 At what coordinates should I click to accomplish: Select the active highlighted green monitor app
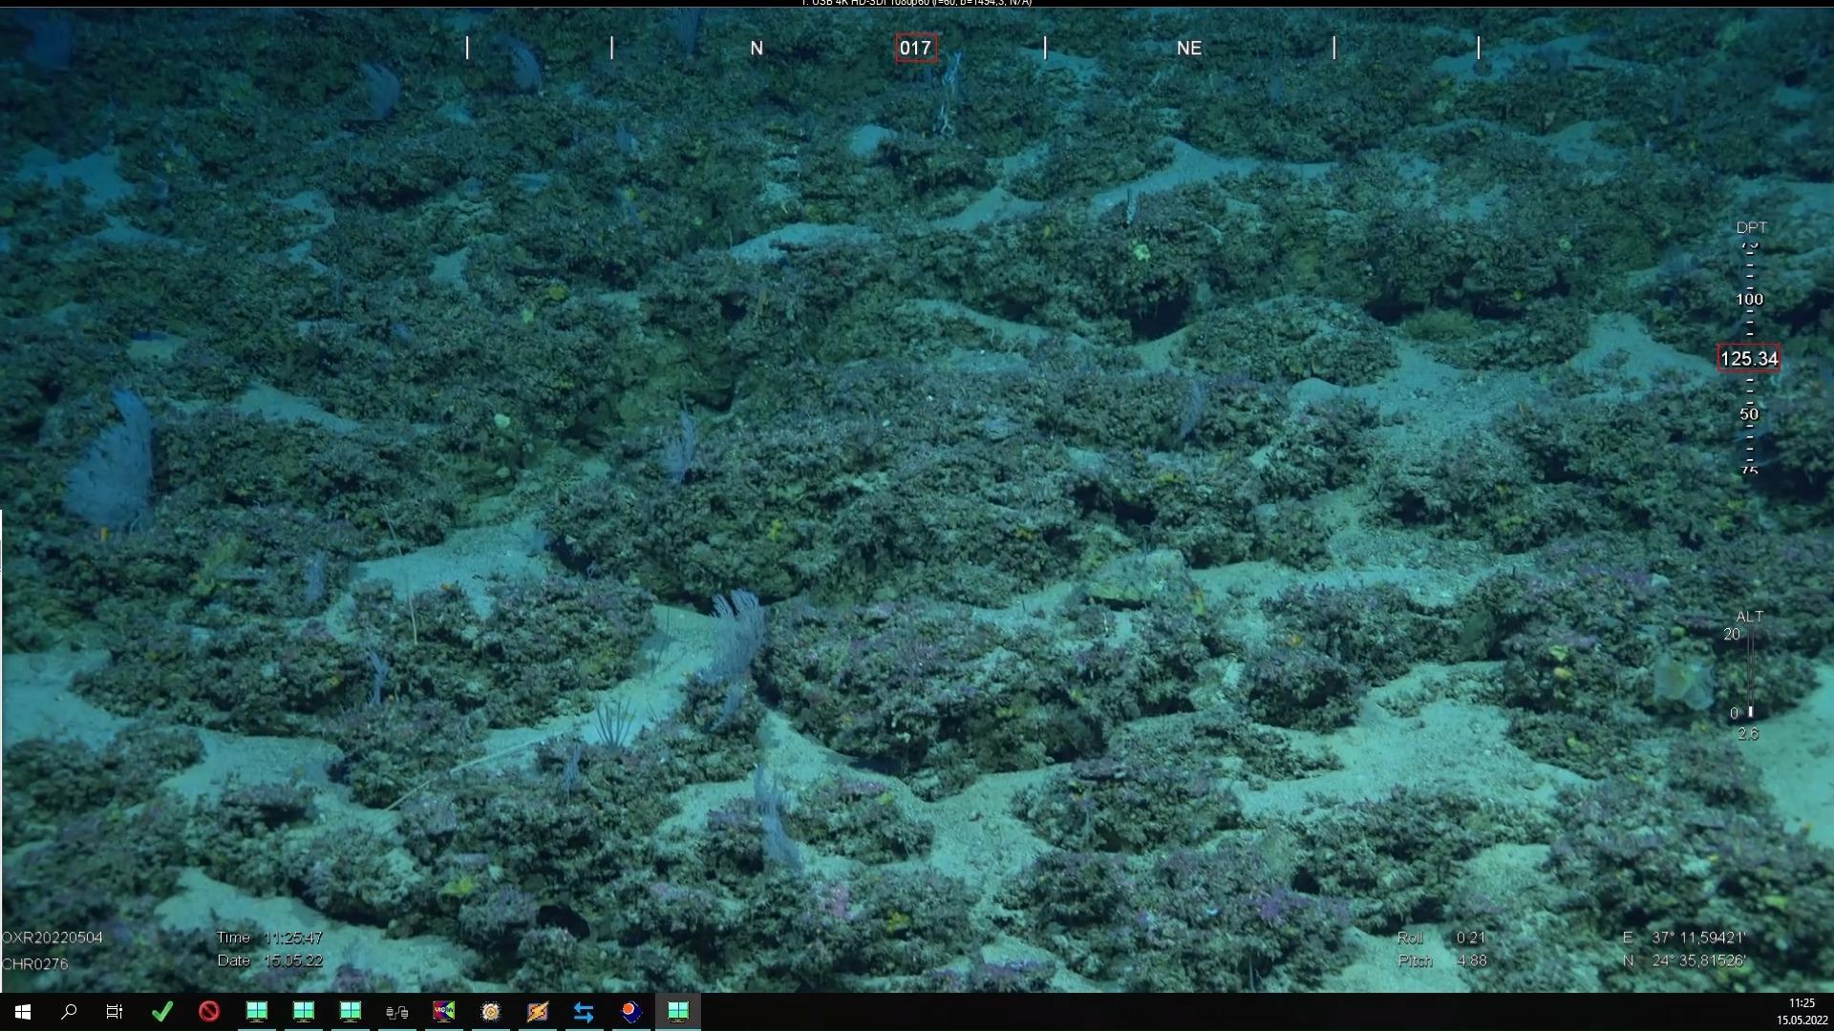tap(678, 1012)
